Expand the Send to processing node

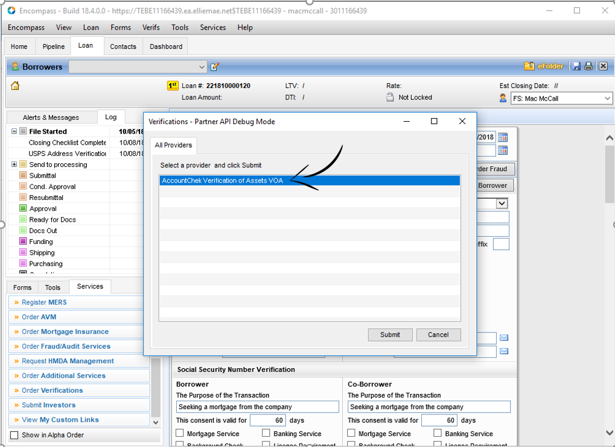[14, 164]
